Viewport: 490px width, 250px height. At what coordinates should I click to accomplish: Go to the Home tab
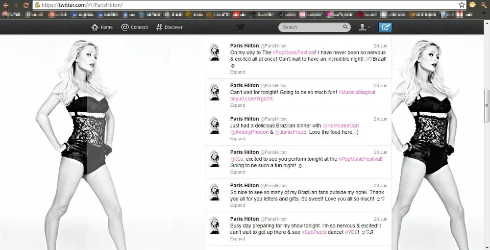pos(102,27)
